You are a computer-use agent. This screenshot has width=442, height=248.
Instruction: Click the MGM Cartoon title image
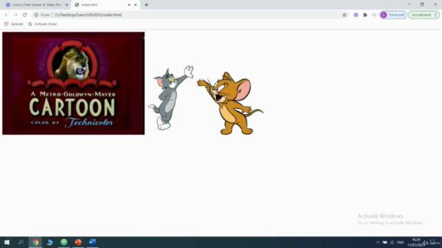point(73,83)
